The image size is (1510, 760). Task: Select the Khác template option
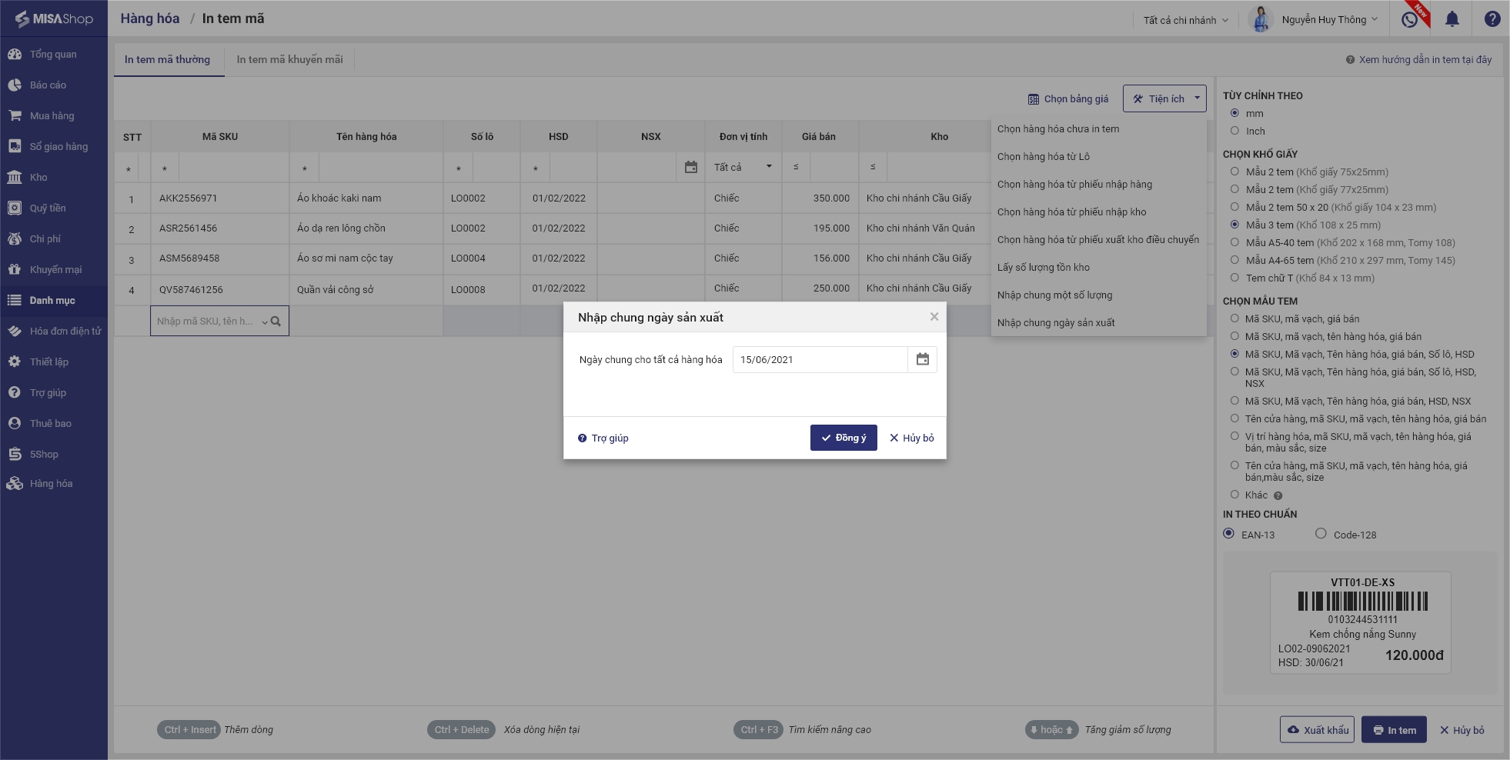(1234, 495)
